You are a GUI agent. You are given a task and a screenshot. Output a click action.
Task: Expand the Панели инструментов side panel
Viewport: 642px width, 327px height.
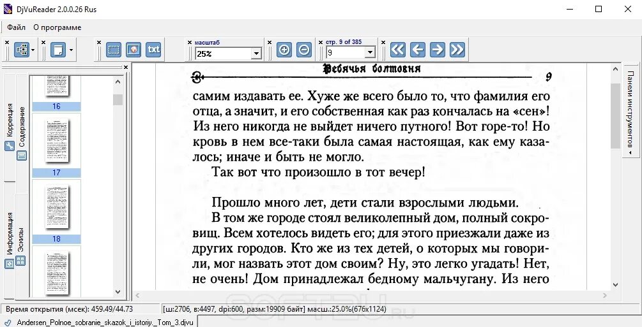pos(631,110)
